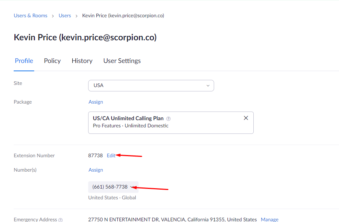This screenshot has height=222, width=339.
Task: Edit the extension number 87738
Action: coord(111,155)
